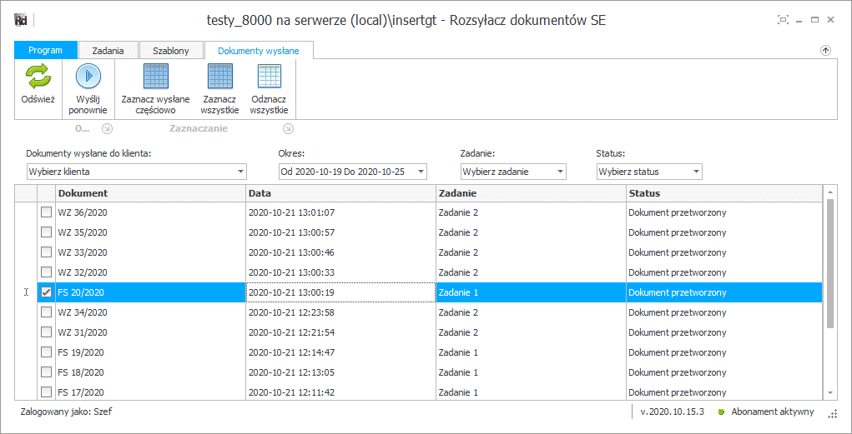Open the Wybierz klienta dropdown
The image size is (852, 434).
tap(136, 172)
